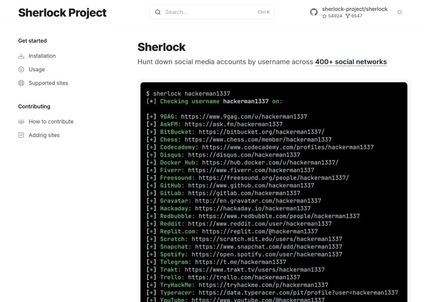Click the Codecademy result line
This screenshot has height=302, width=424.
[260, 147]
